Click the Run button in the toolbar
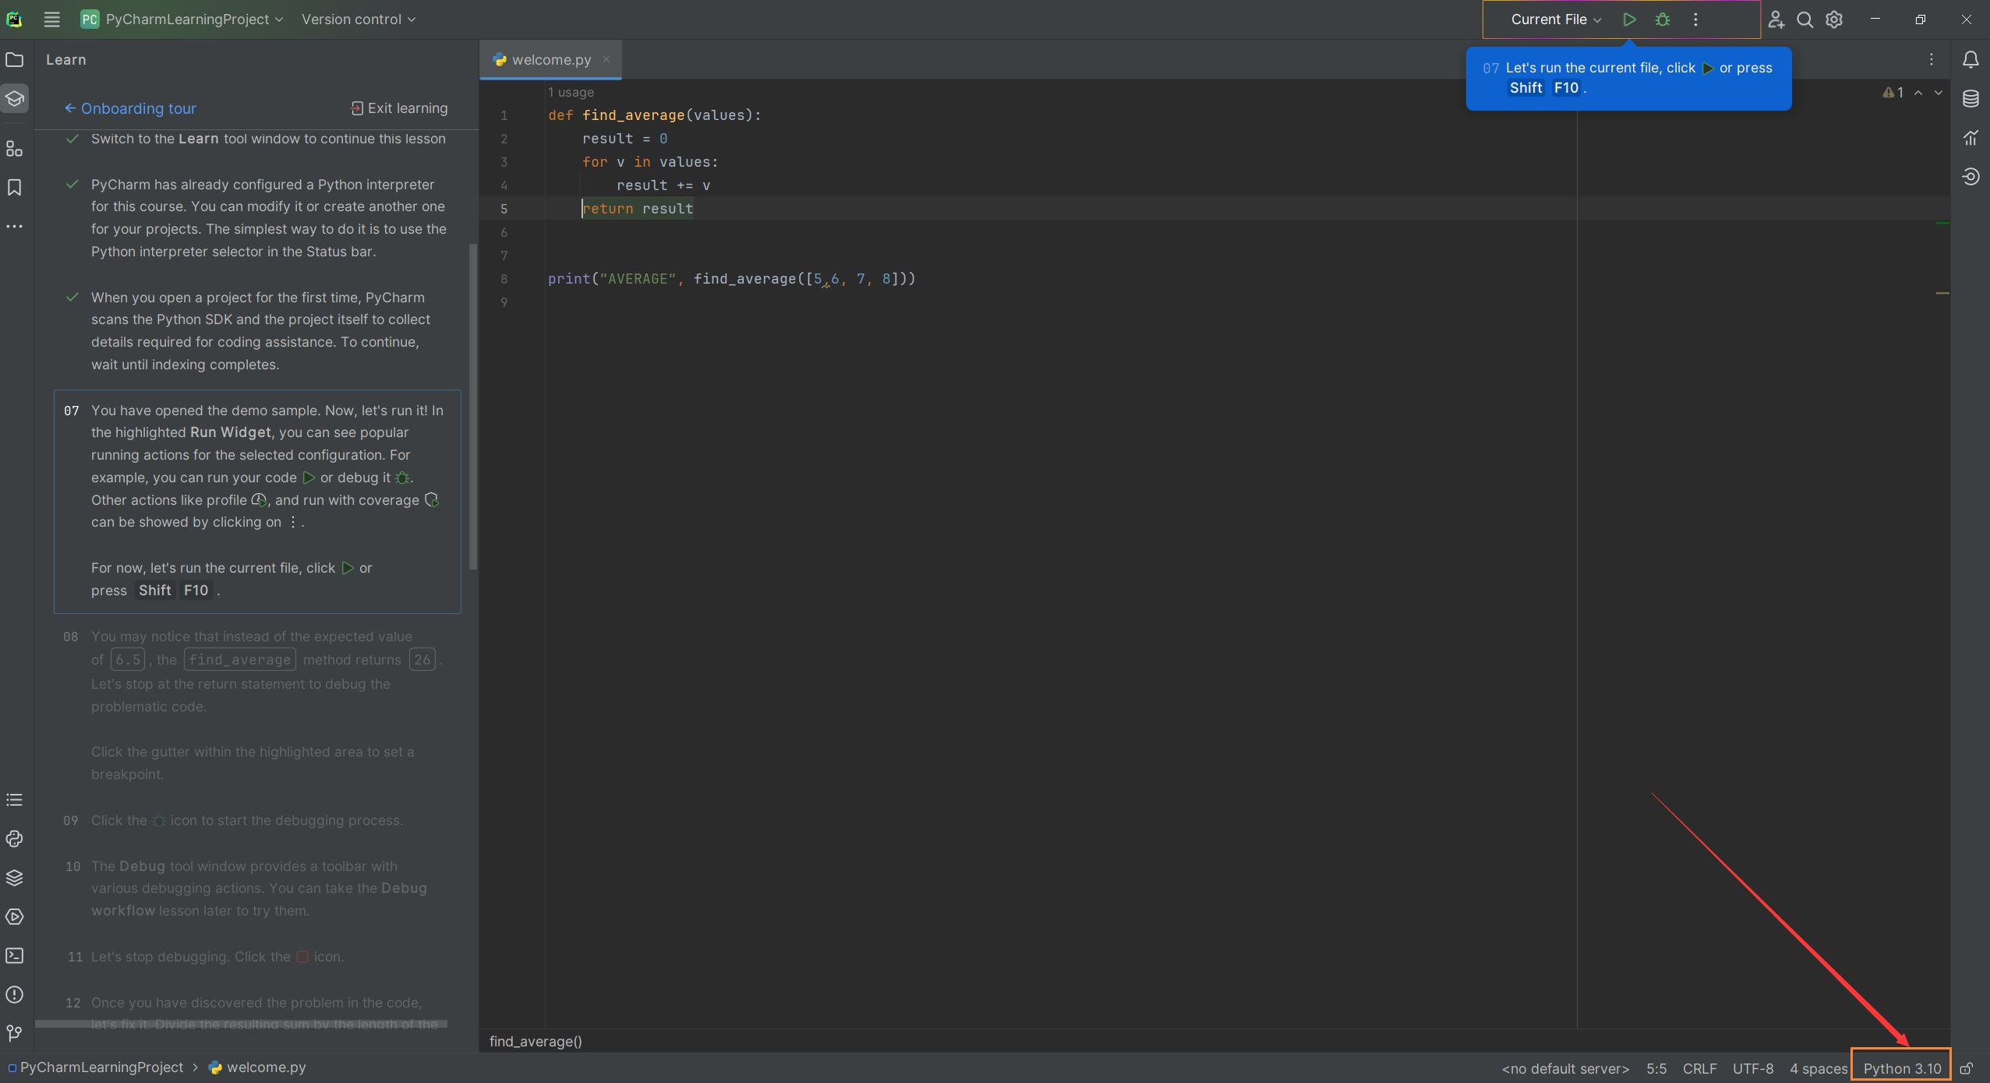The image size is (1990, 1083). (x=1630, y=19)
